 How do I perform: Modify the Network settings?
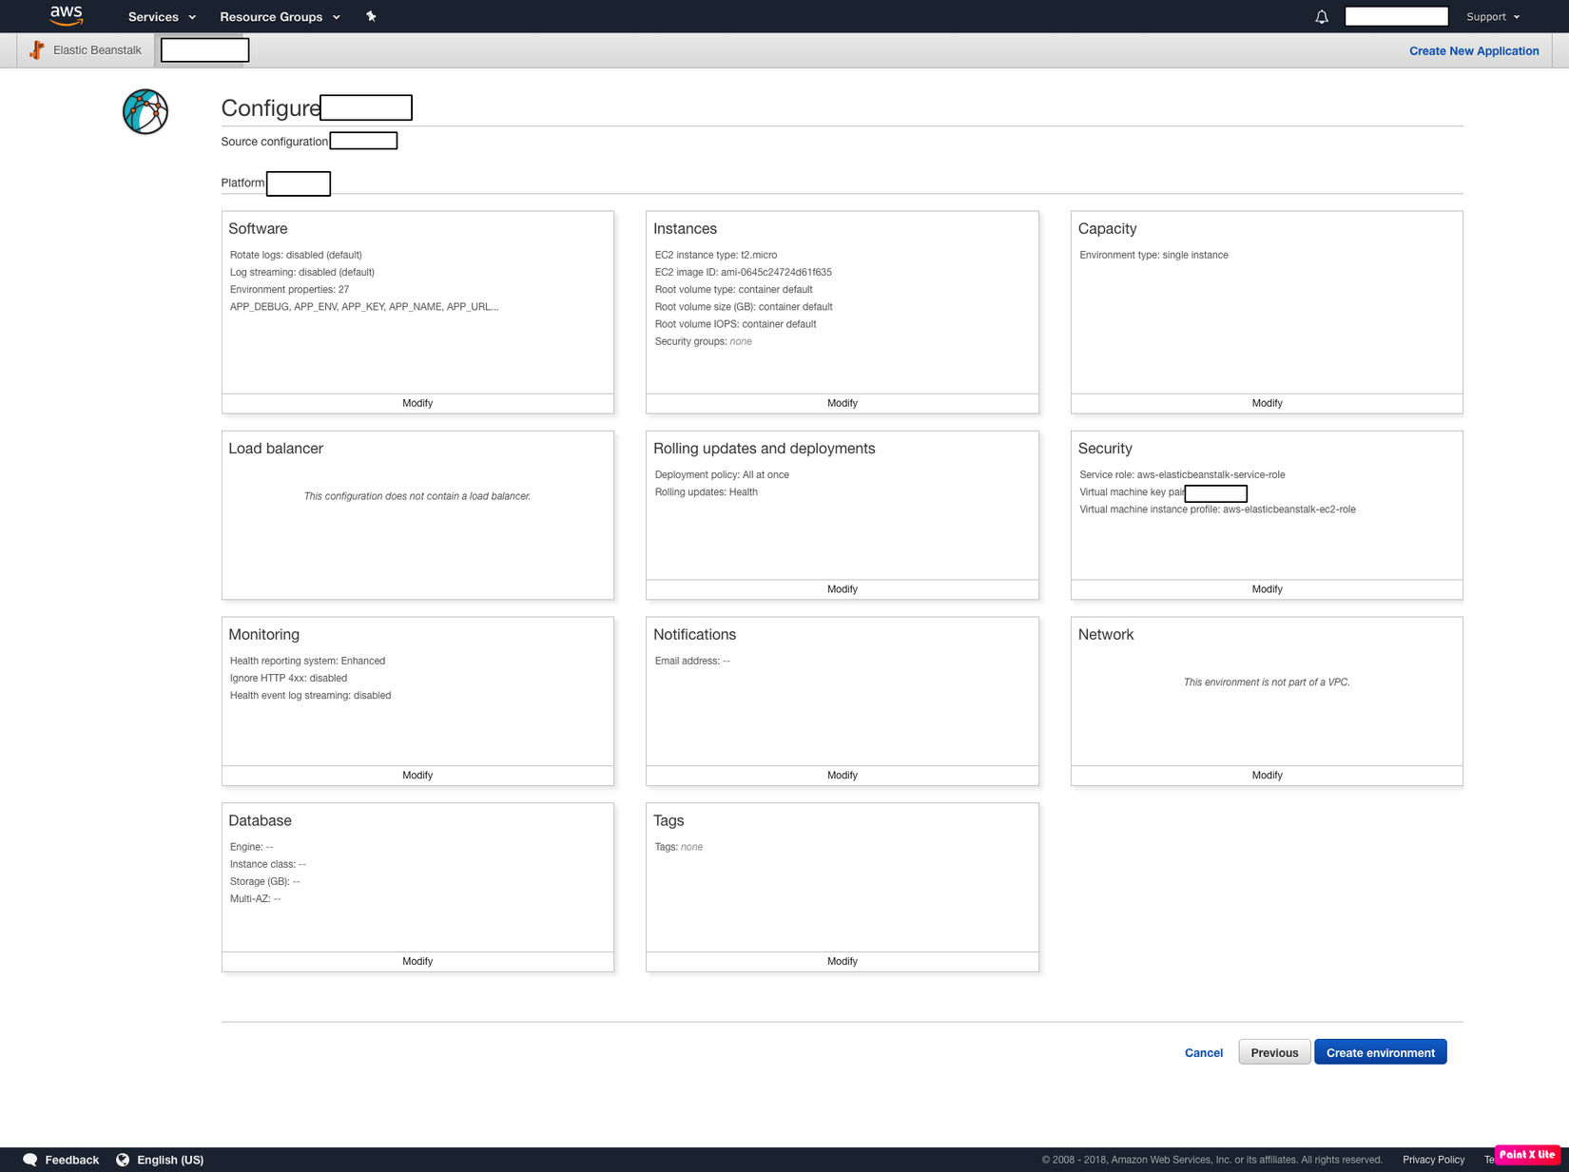1267,776
